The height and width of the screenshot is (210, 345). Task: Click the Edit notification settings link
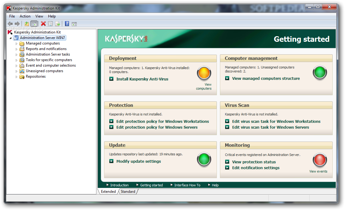click(256, 168)
